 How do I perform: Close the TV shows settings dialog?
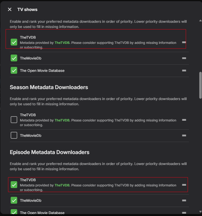tap(10, 9)
